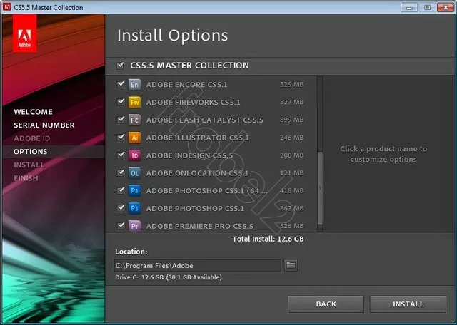The height and width of the screenshot is (325, 457).
Task: Click the OnLocation OL icon
Action: [134, 173]
